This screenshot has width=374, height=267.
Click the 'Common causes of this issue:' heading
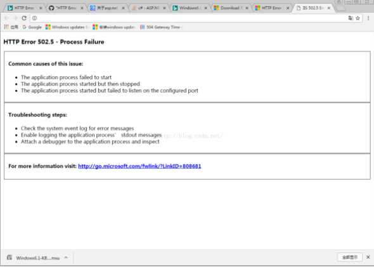46,64
